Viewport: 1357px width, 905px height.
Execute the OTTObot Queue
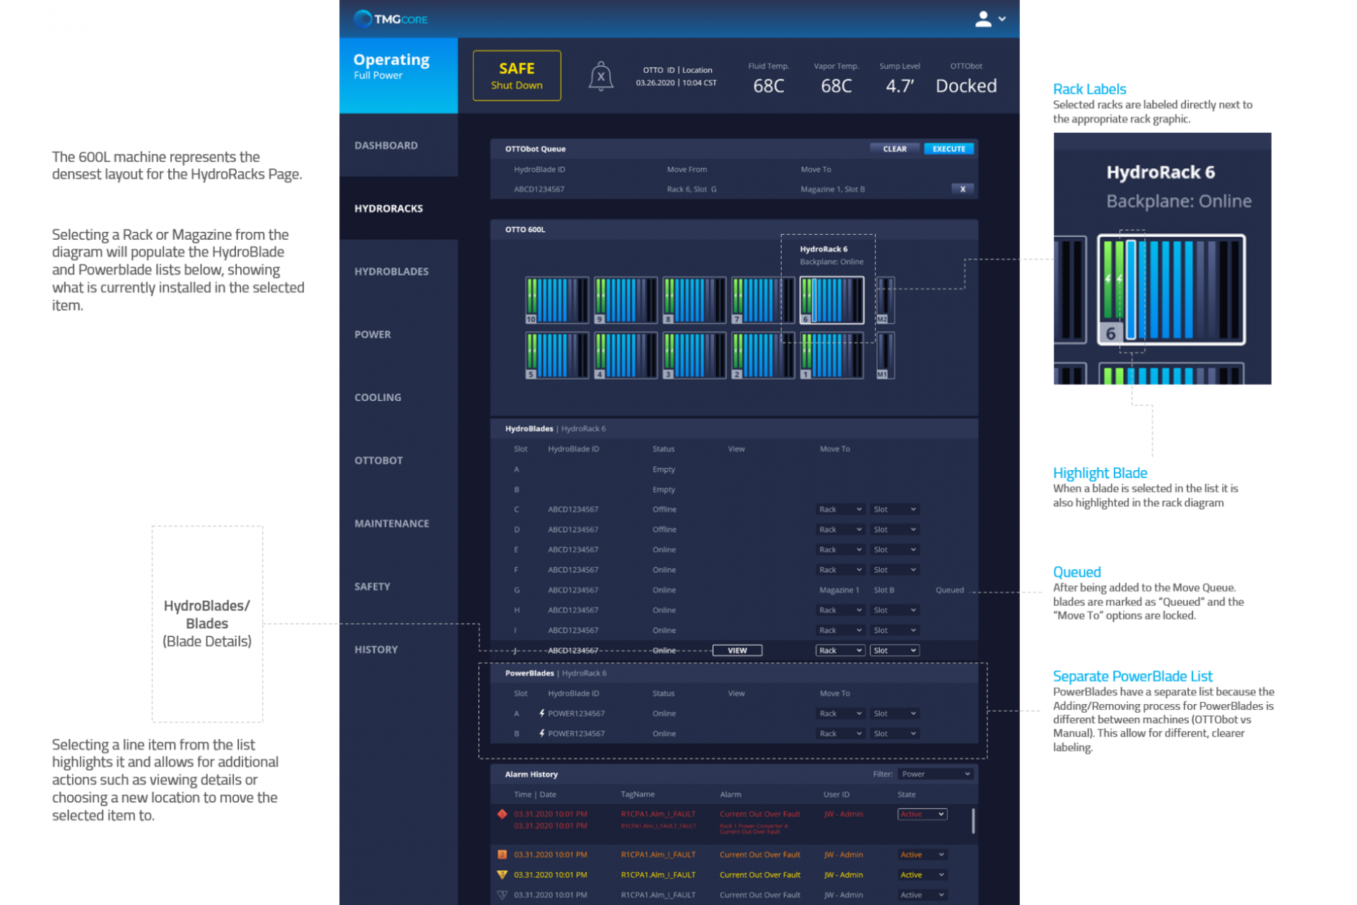point(948,149)
